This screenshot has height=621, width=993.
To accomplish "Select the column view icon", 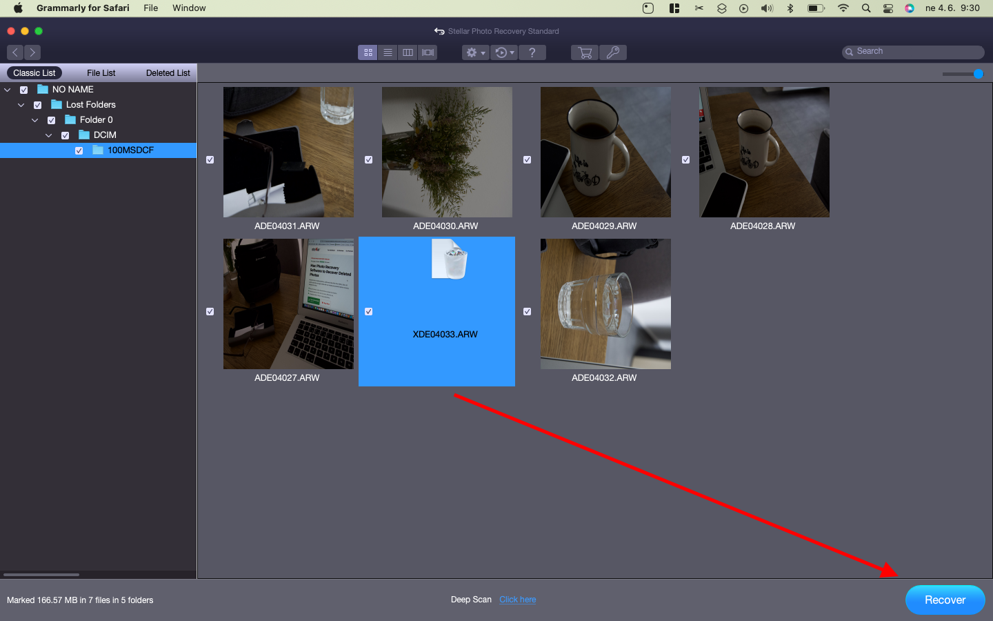I will pos(408,52).
